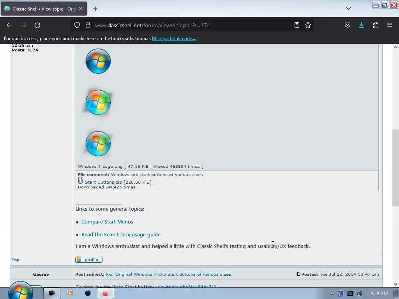
Task: Click the page vertical scrollbar thumb
Action: point(395,168)
